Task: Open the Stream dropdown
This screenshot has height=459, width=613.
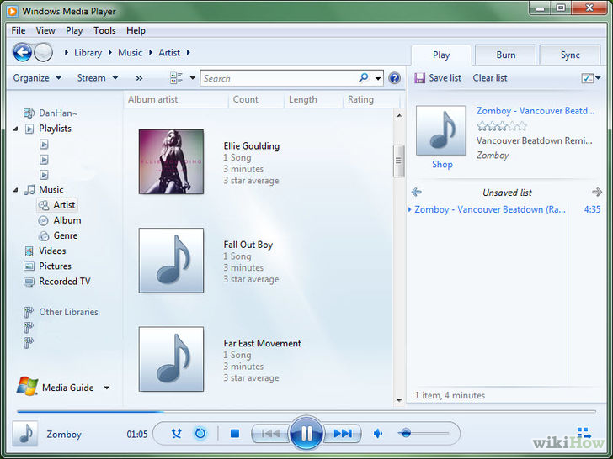Action: [x=98, y=78]
